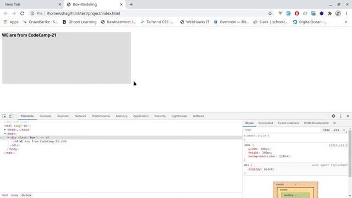
Task: Open the Apps bookmark shortcut
Action: click(x=11, y=22)
